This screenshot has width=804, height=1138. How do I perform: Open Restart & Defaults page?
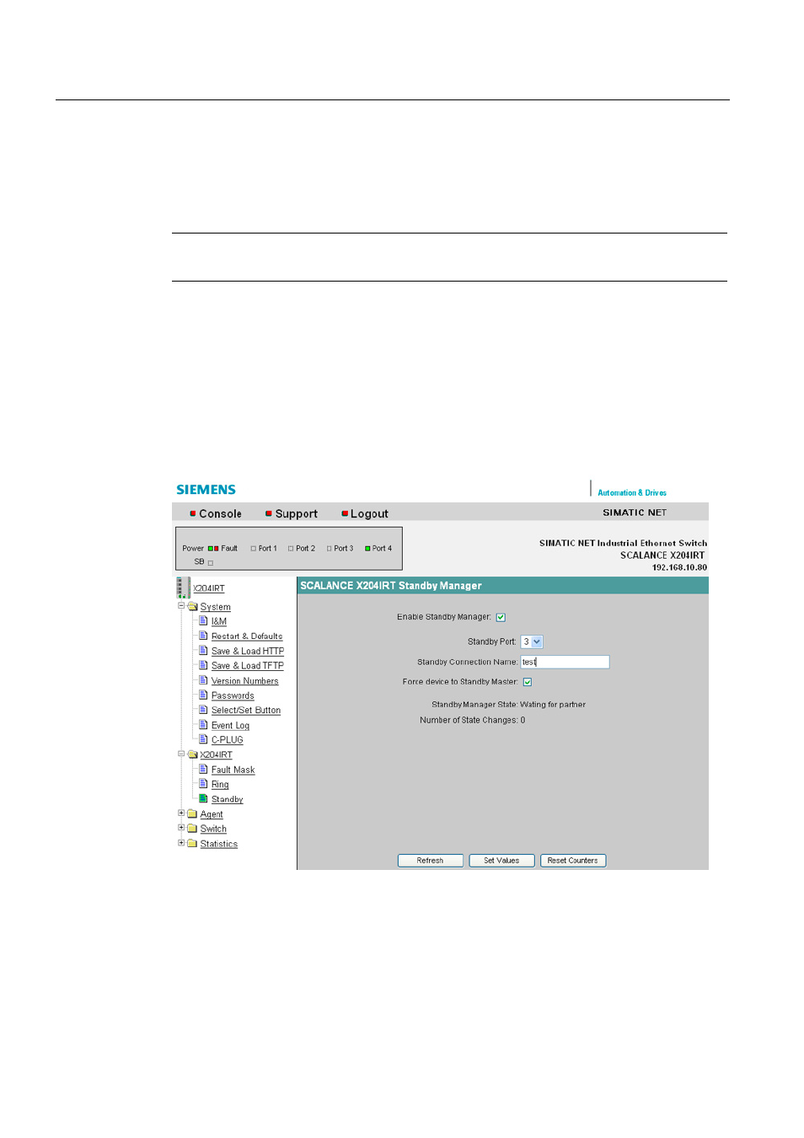247,636
